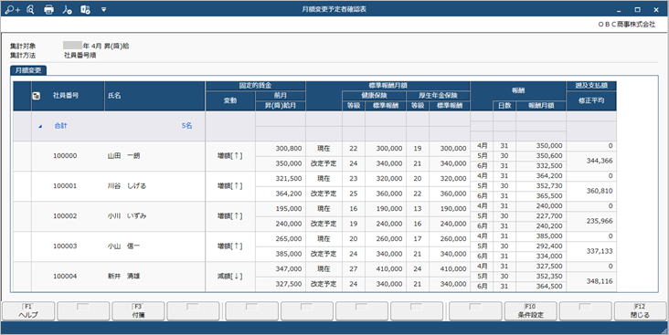Collapse the 合計 row triangle

tap(40, 126)
